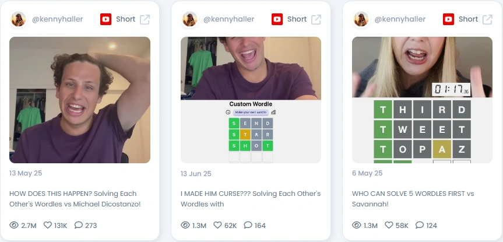Click comments bubble icon showing 273
This screenshot has width=503, height=242.
79,225
